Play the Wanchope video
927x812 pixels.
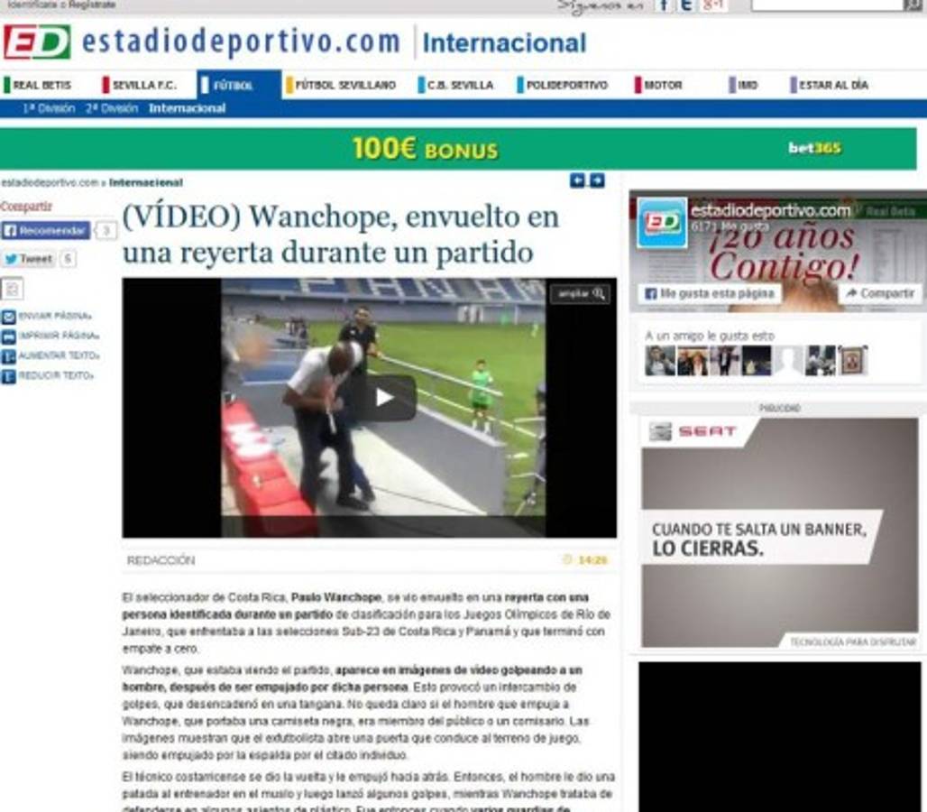(x=384, y=397)
